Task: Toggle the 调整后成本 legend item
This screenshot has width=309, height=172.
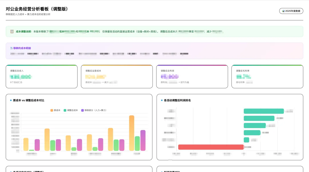Action: click(x=71, y=110)
